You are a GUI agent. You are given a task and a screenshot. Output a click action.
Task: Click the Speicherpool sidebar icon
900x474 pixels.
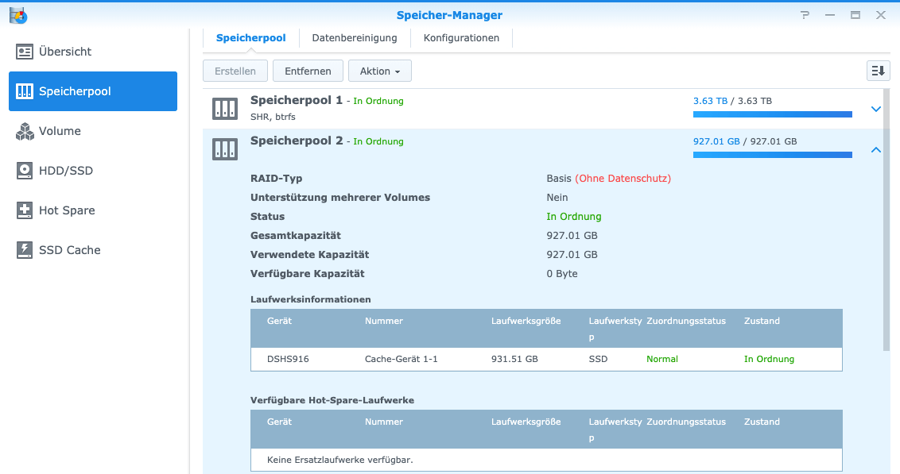pyautogui.click(x=24, y=91)
